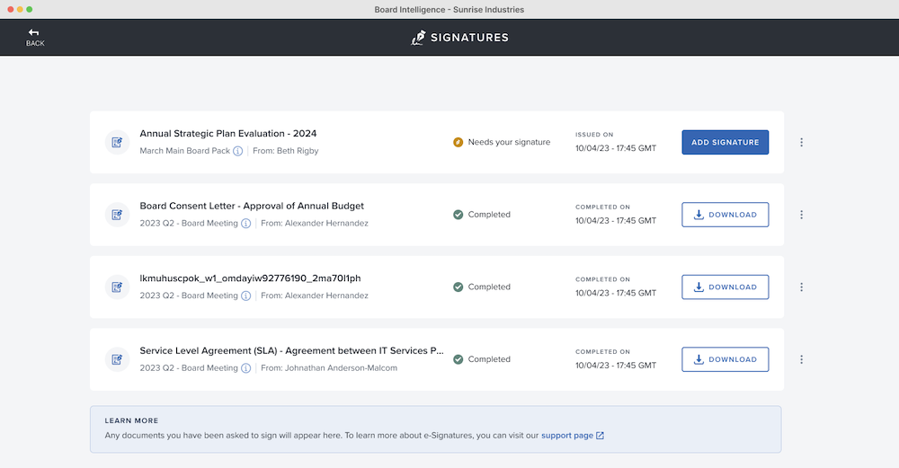The width and height of the screenshot is (899, 468).
Task: Show info icon in lkmuhuscpok_w1 row
Action: [246, 296]
